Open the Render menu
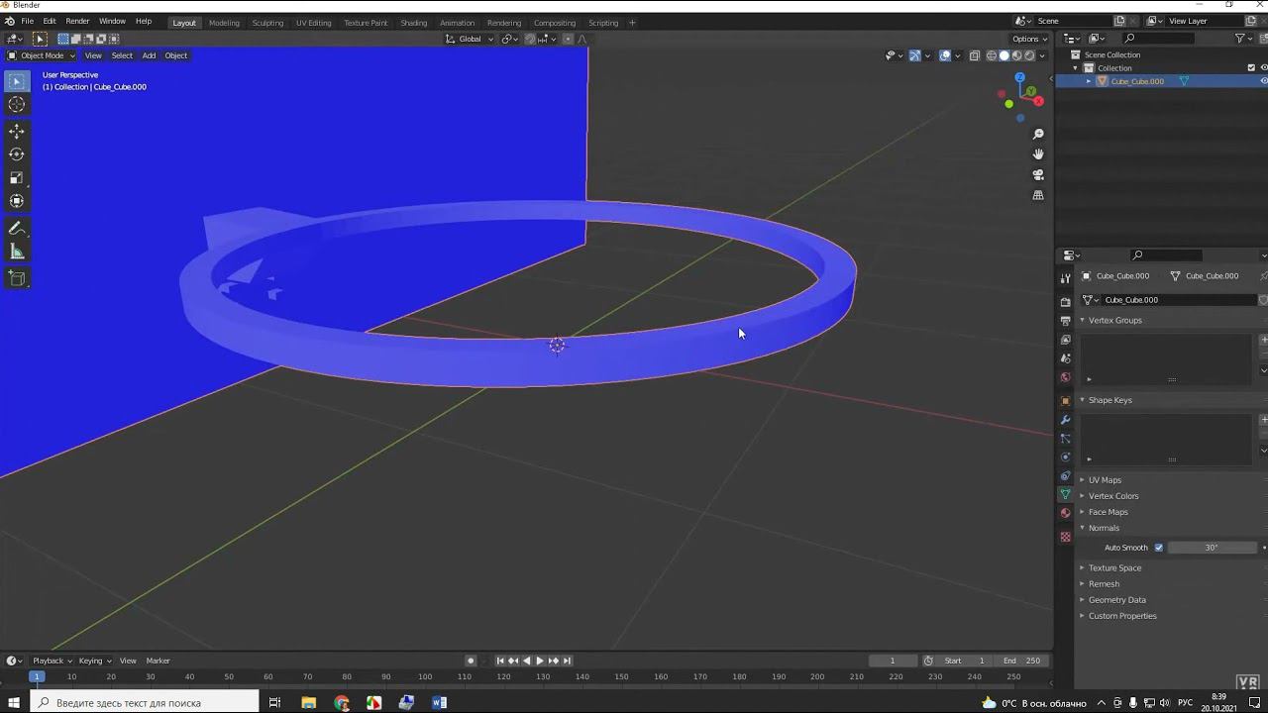The height and width of the screenshot is (713, 1268). coord(77,21)
